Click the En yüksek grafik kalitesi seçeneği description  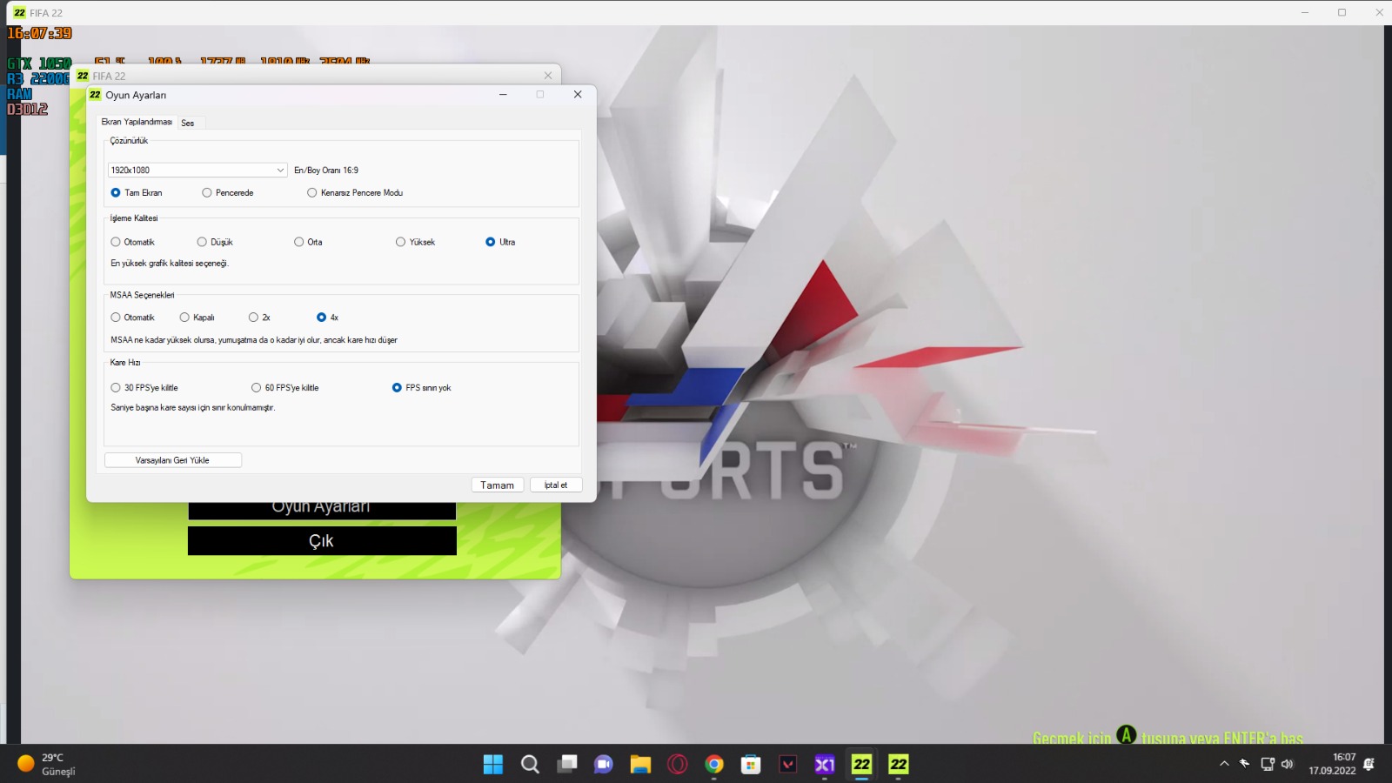170,264
